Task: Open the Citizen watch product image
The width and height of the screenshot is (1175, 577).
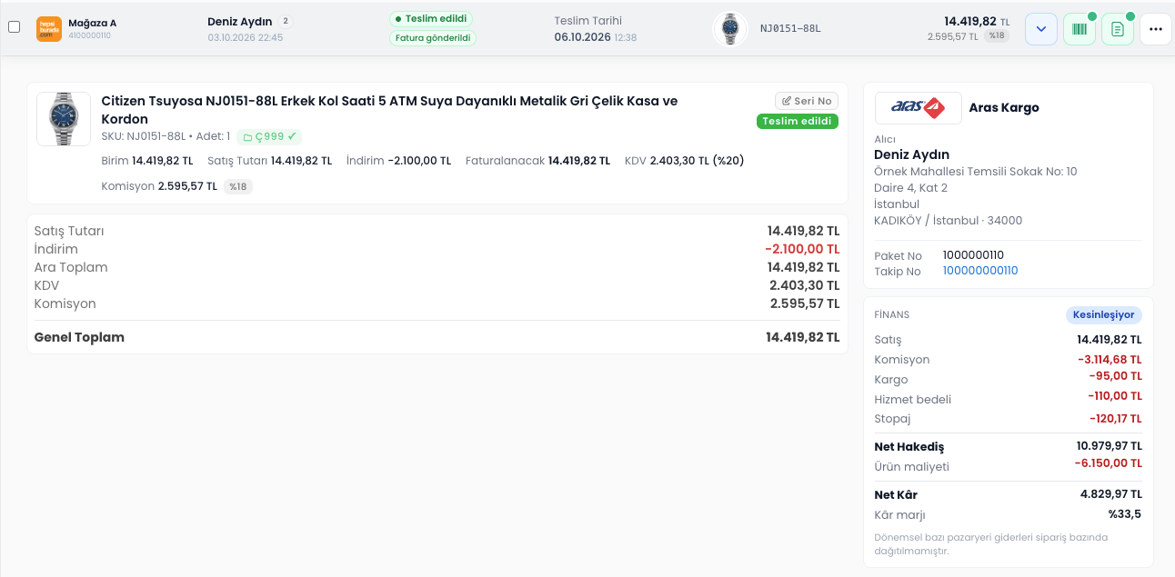Action: 64,119
